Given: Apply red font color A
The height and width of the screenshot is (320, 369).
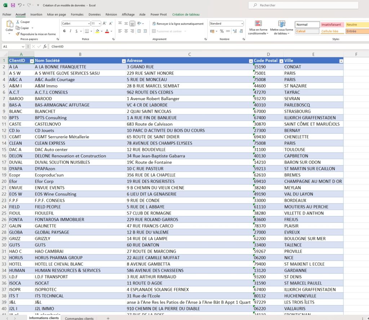Looking at the screenshot, I should [107, 31].
